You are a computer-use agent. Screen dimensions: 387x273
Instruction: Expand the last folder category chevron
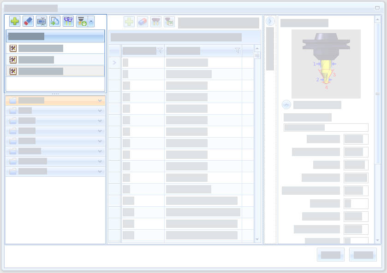(100, 171)
